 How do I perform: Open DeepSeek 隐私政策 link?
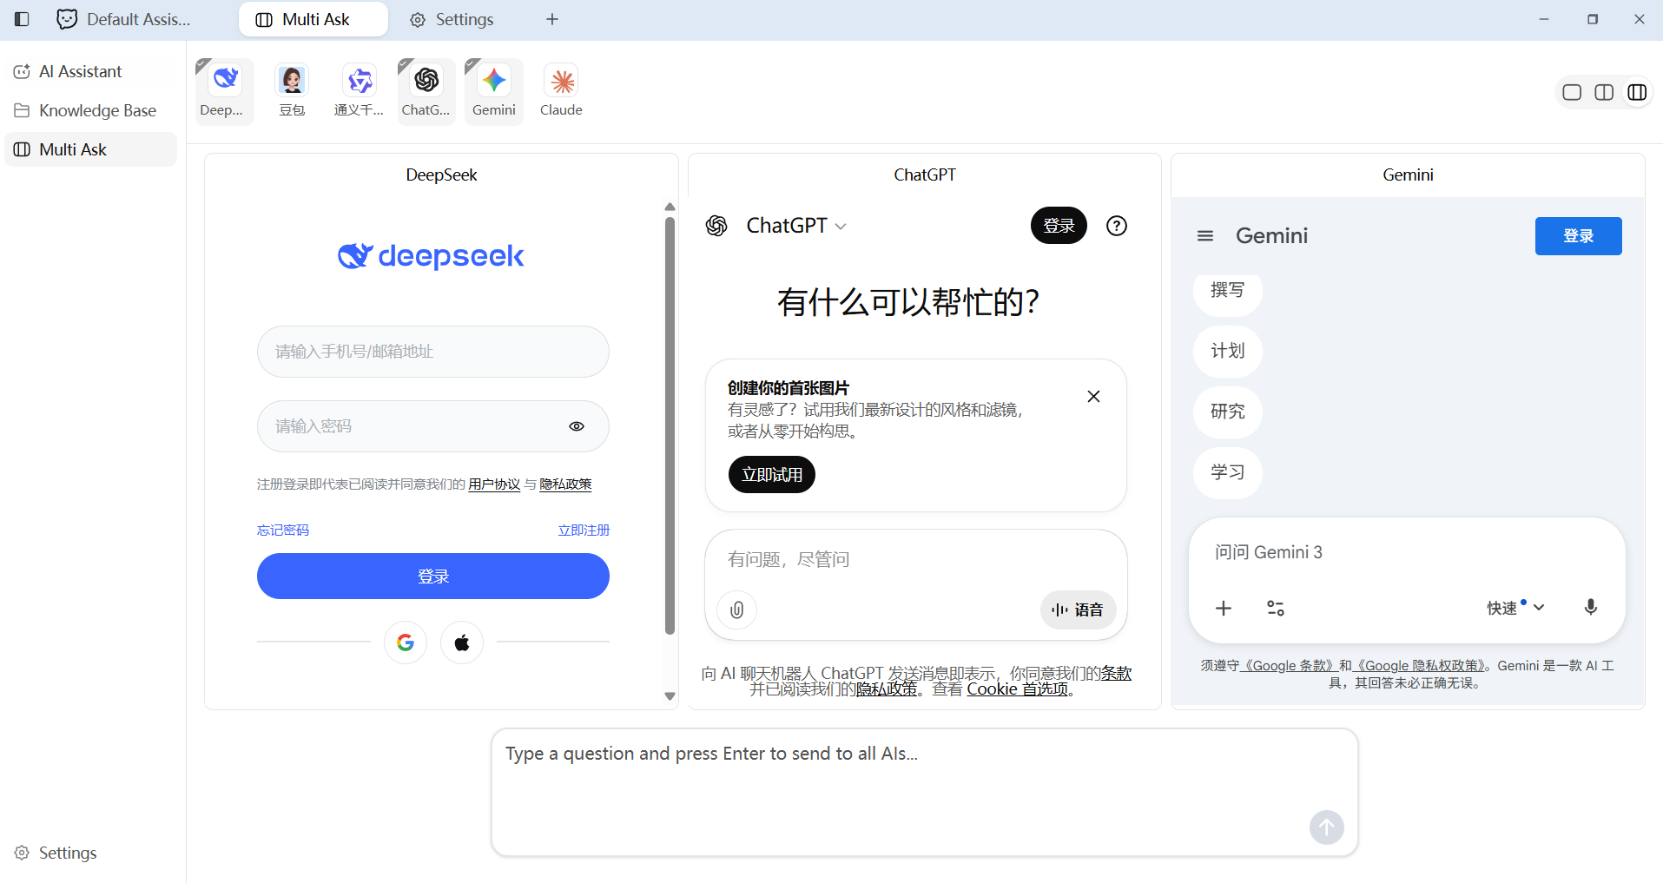point(565,484)
